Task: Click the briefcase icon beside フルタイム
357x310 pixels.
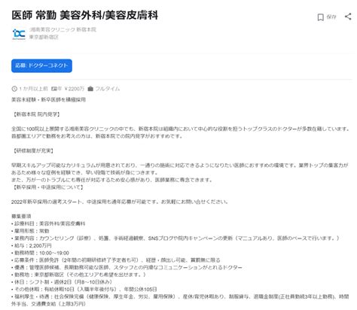Action: (x=90, y=89)
